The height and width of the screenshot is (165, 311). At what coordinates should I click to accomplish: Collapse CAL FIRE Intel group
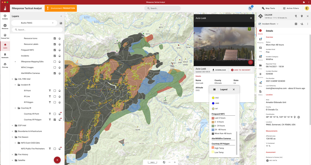12,79
